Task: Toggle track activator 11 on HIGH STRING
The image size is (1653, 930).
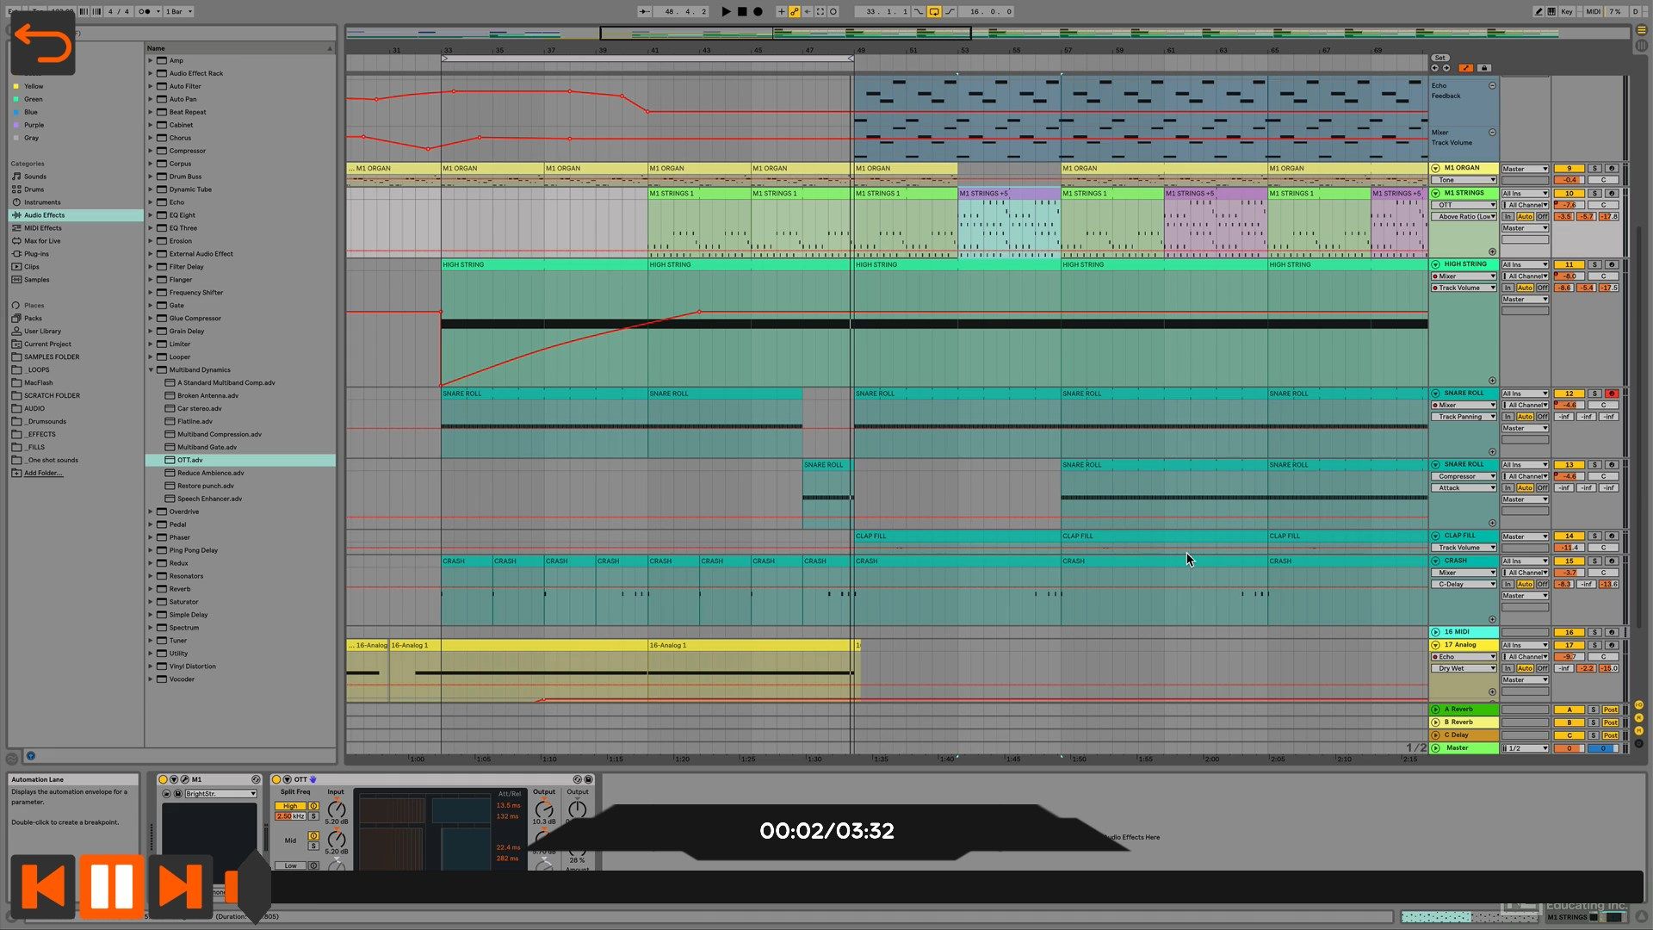Action: (1569, 265)
